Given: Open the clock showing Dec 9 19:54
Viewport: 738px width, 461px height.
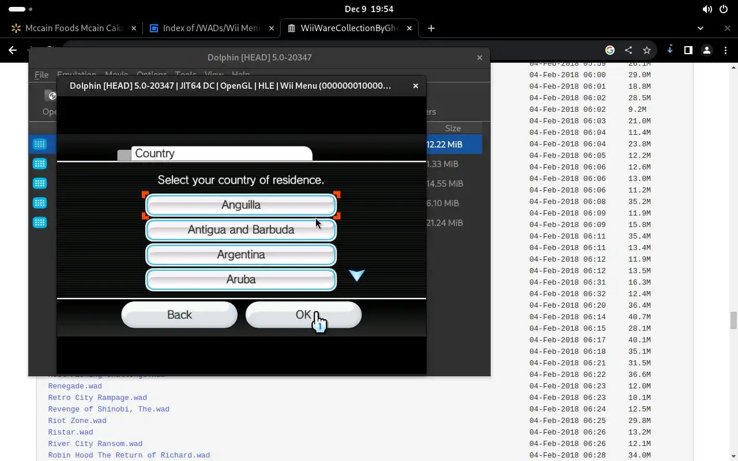Looking at the screenshot, I should coord(369,9).
